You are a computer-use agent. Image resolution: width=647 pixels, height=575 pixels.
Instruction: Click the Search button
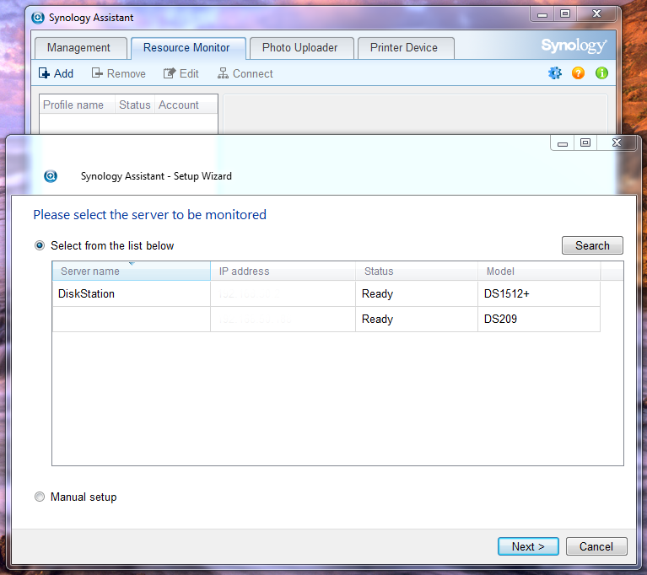[592, 245]
